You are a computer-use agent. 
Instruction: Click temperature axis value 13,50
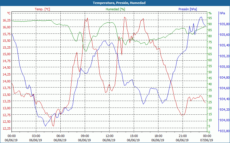[x=7, y=94]
